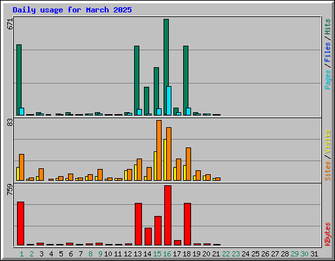The image size is (335, 261).
Task: Select the cyan Pages bar on day 16
Action: tap(169, 100)
